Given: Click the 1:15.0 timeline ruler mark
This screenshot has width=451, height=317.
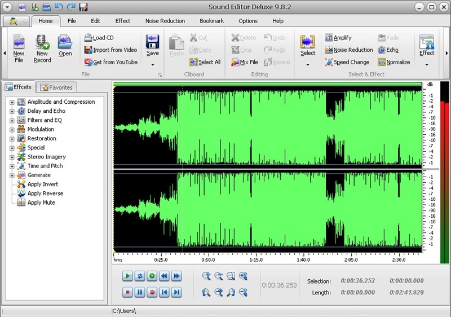Looking at the screenshot, I should point(256,260).
